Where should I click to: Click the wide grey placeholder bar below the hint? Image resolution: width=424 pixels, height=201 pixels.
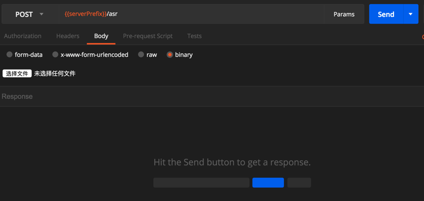click(x=201, y=183)
